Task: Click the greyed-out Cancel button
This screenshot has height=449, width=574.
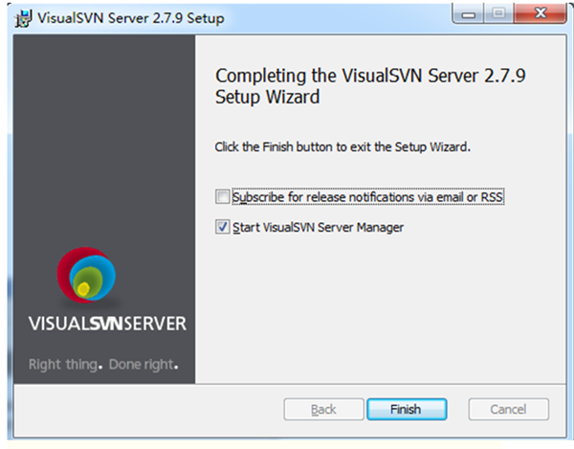Action: [x=508, y=410]
